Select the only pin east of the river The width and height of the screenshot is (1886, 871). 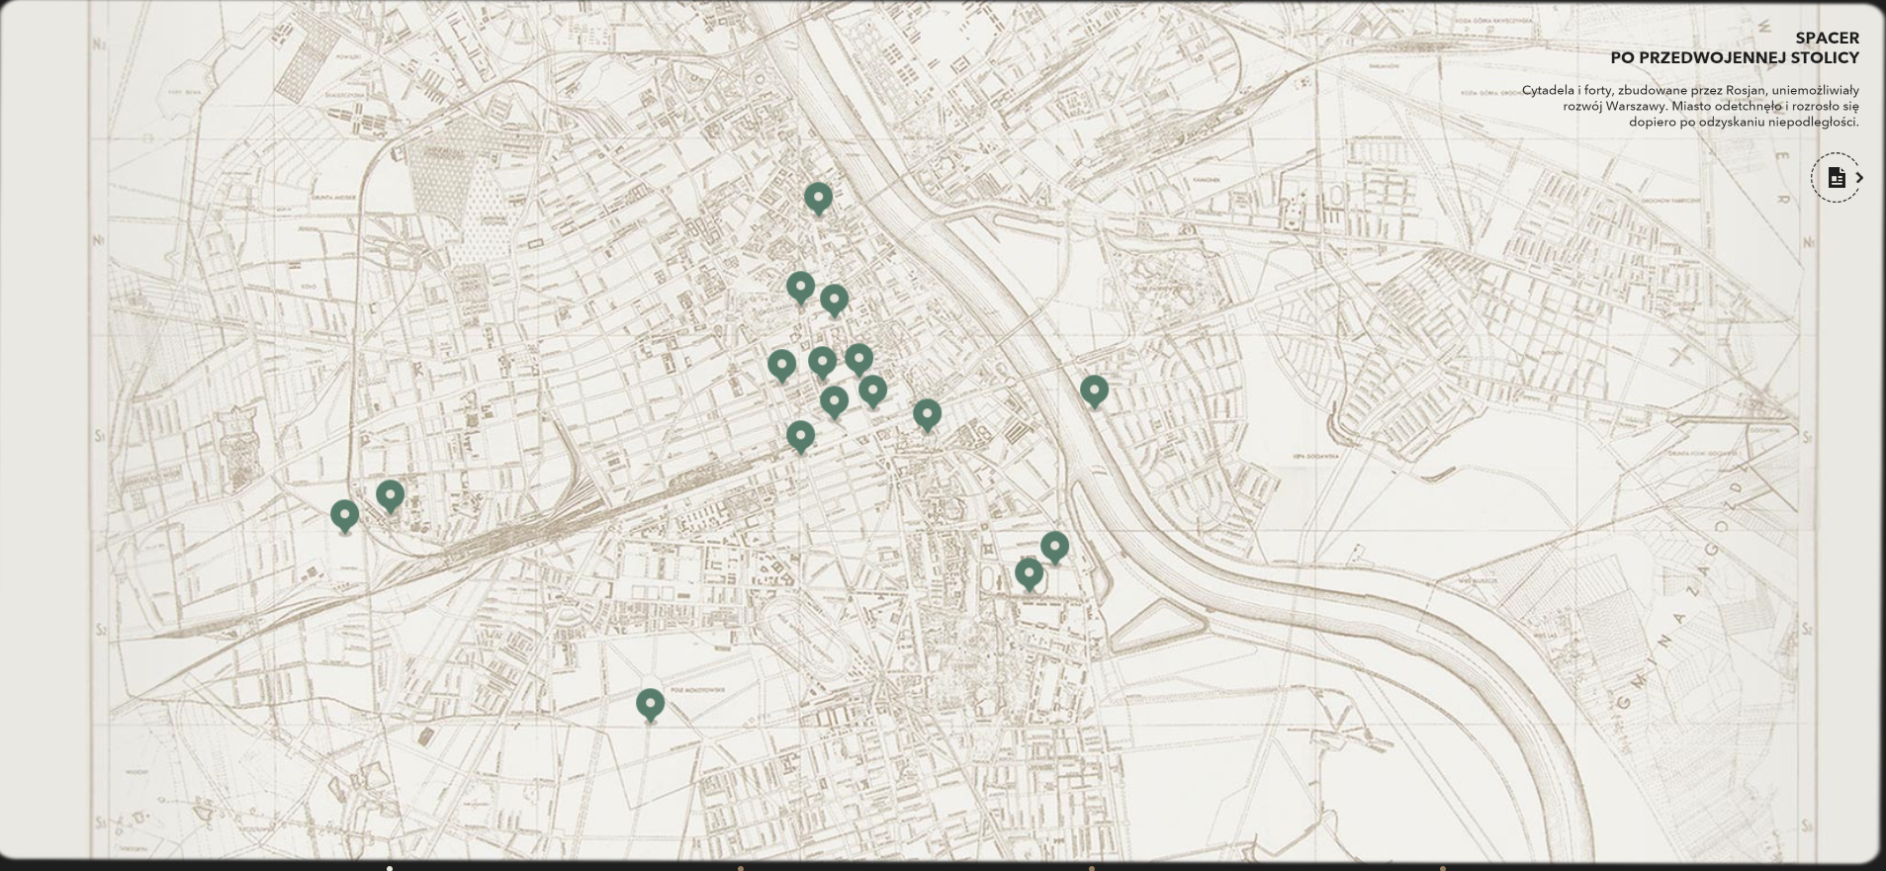pos(1094,391)
